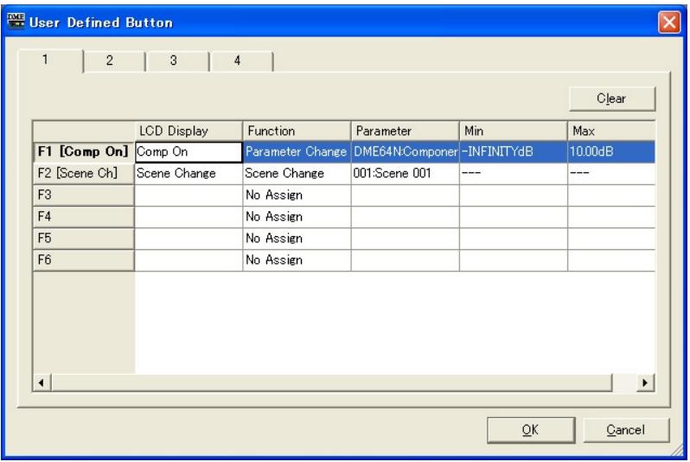Screen dimensions: 690x462
Task: Click the -INFINITYdB Min cell
Action: tap(514, 152)
